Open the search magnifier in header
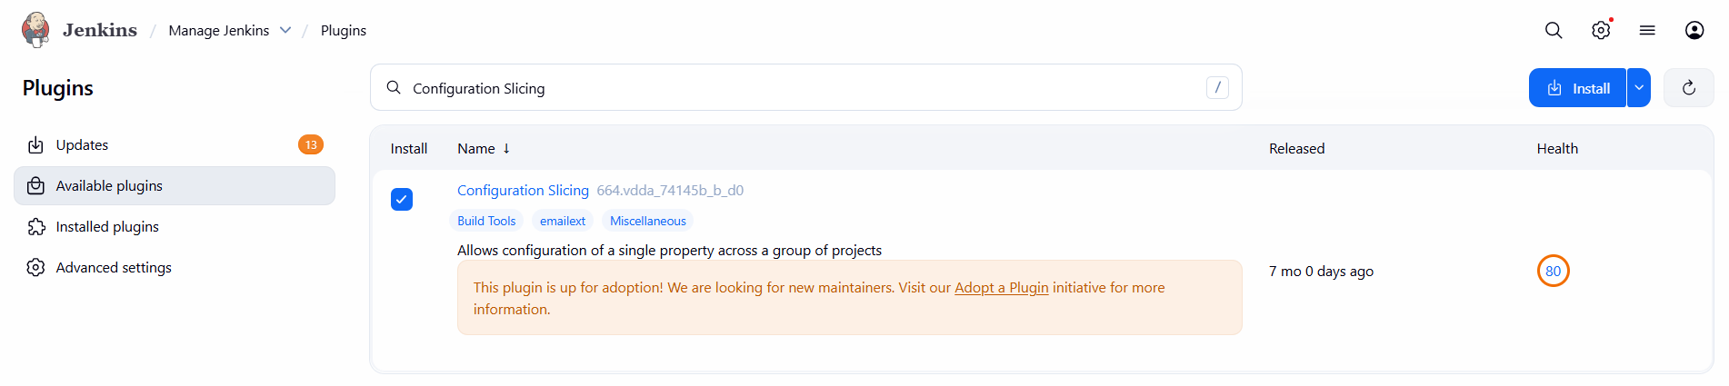The image size is (1729, 386). (1554, 30)
